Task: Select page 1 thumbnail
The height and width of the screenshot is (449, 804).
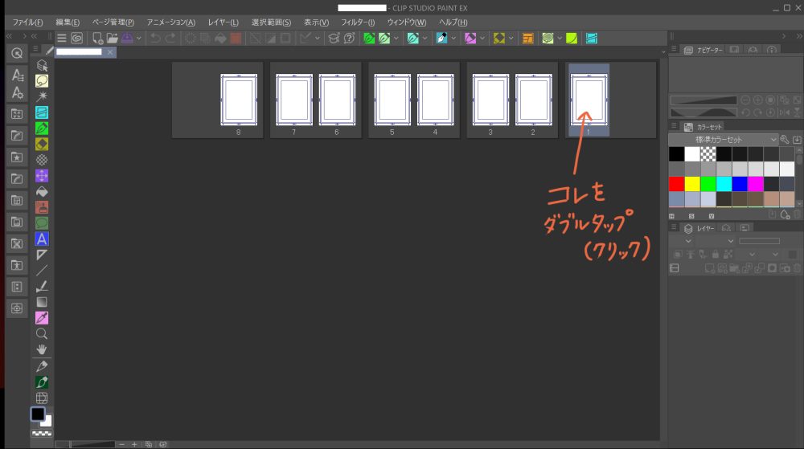Action: [x=588, y=100]
